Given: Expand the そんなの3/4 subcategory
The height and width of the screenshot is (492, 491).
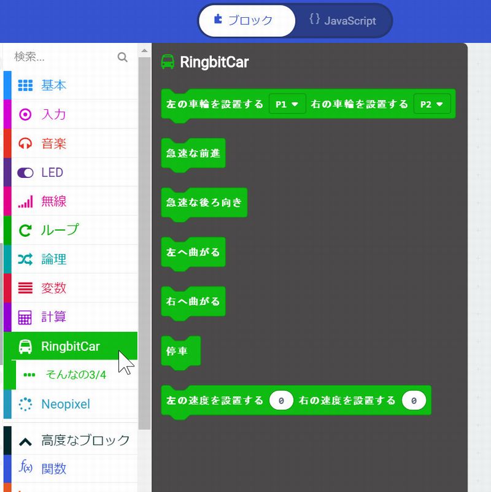Looking at the screenshot, I should click(75, 375).
